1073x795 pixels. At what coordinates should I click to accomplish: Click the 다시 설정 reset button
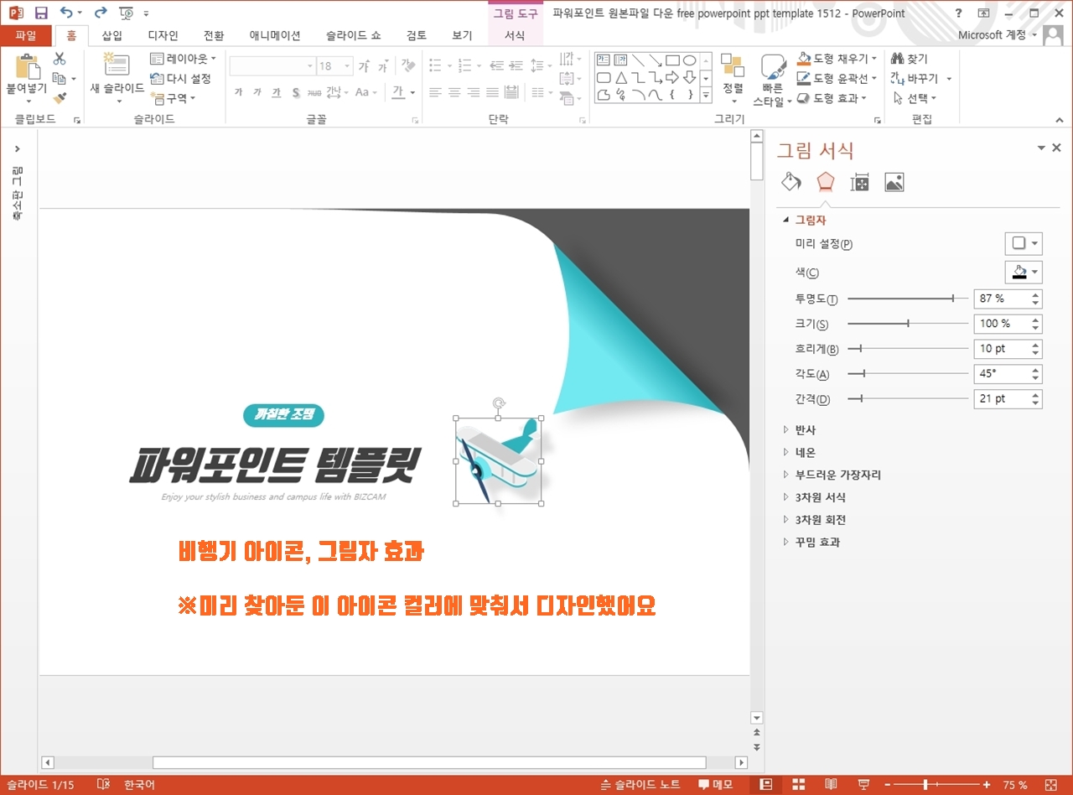pyautogui.click(x=180, y=78)
